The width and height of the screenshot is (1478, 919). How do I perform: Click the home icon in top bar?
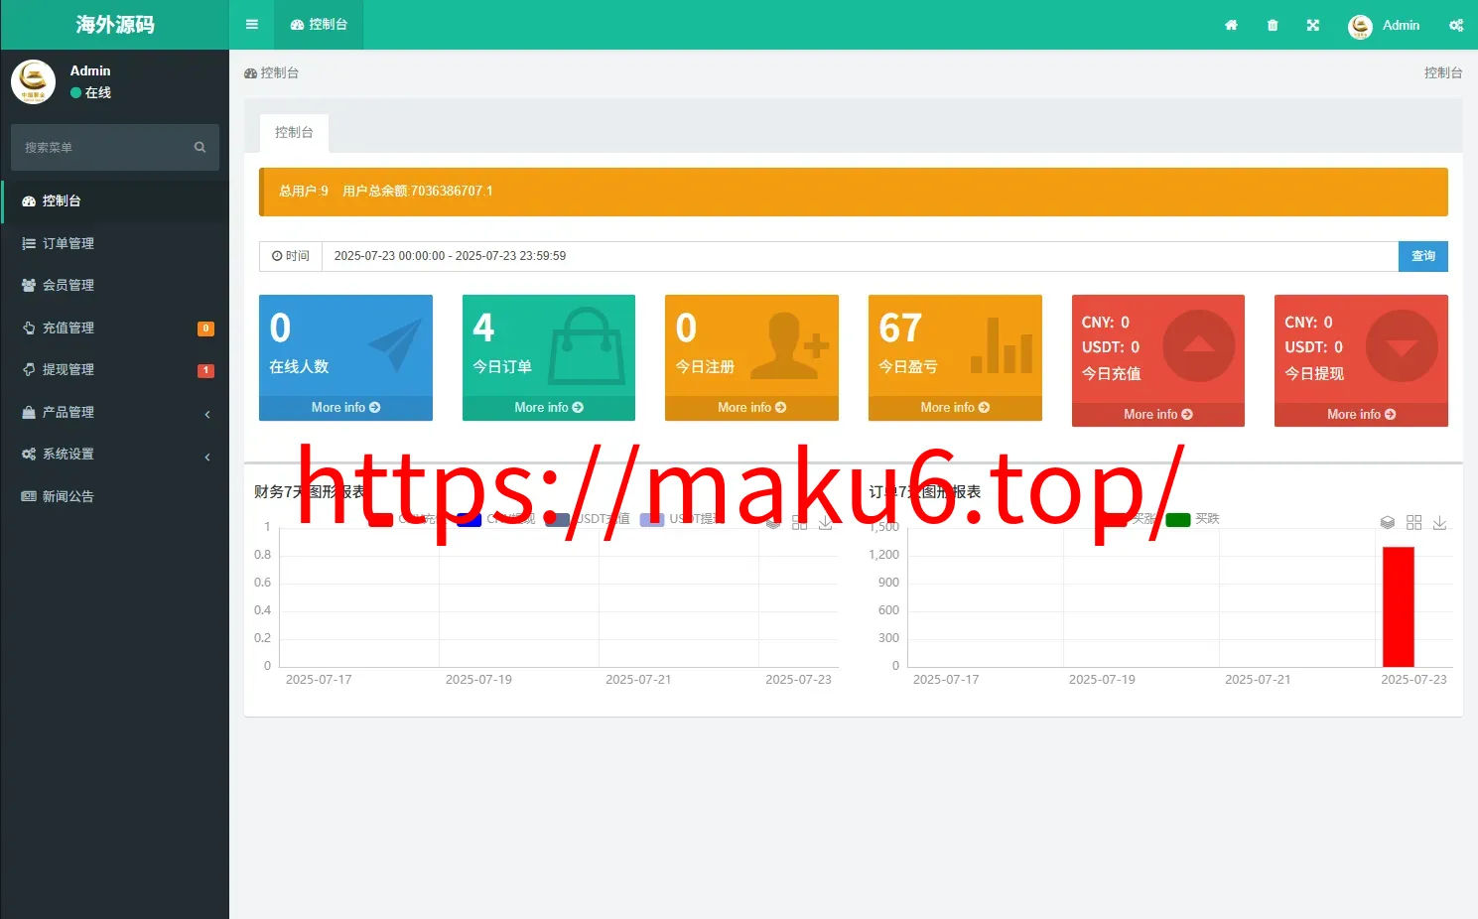[1231, 25]
